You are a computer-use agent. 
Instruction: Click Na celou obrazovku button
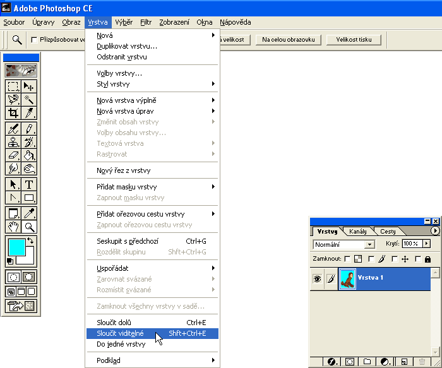(289, 40)
